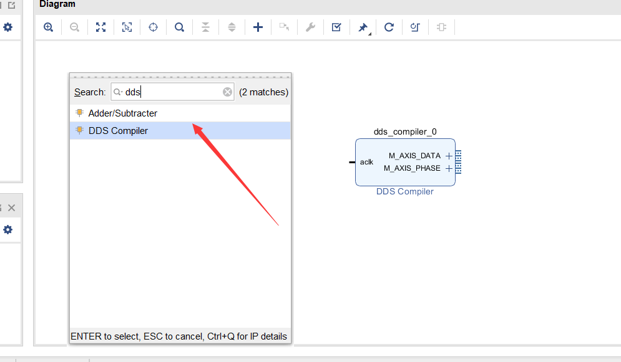Viewport: 621px width, 362px height.
Task: Select Adder/Subtracter from the IP list
Action: click(x=122, y=113)
